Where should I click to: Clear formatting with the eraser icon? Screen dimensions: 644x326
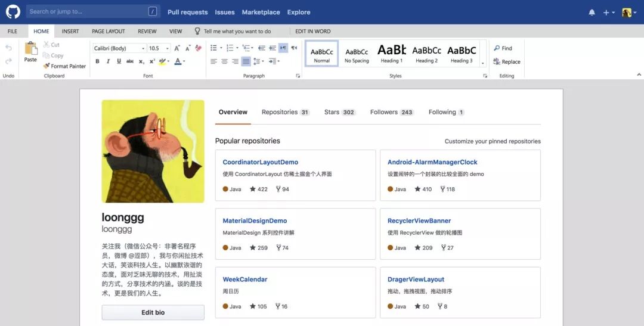coord(199,48)
